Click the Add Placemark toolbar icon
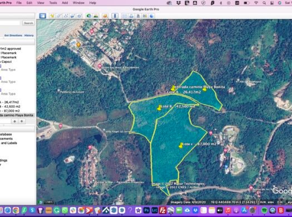 coord(52,16)
